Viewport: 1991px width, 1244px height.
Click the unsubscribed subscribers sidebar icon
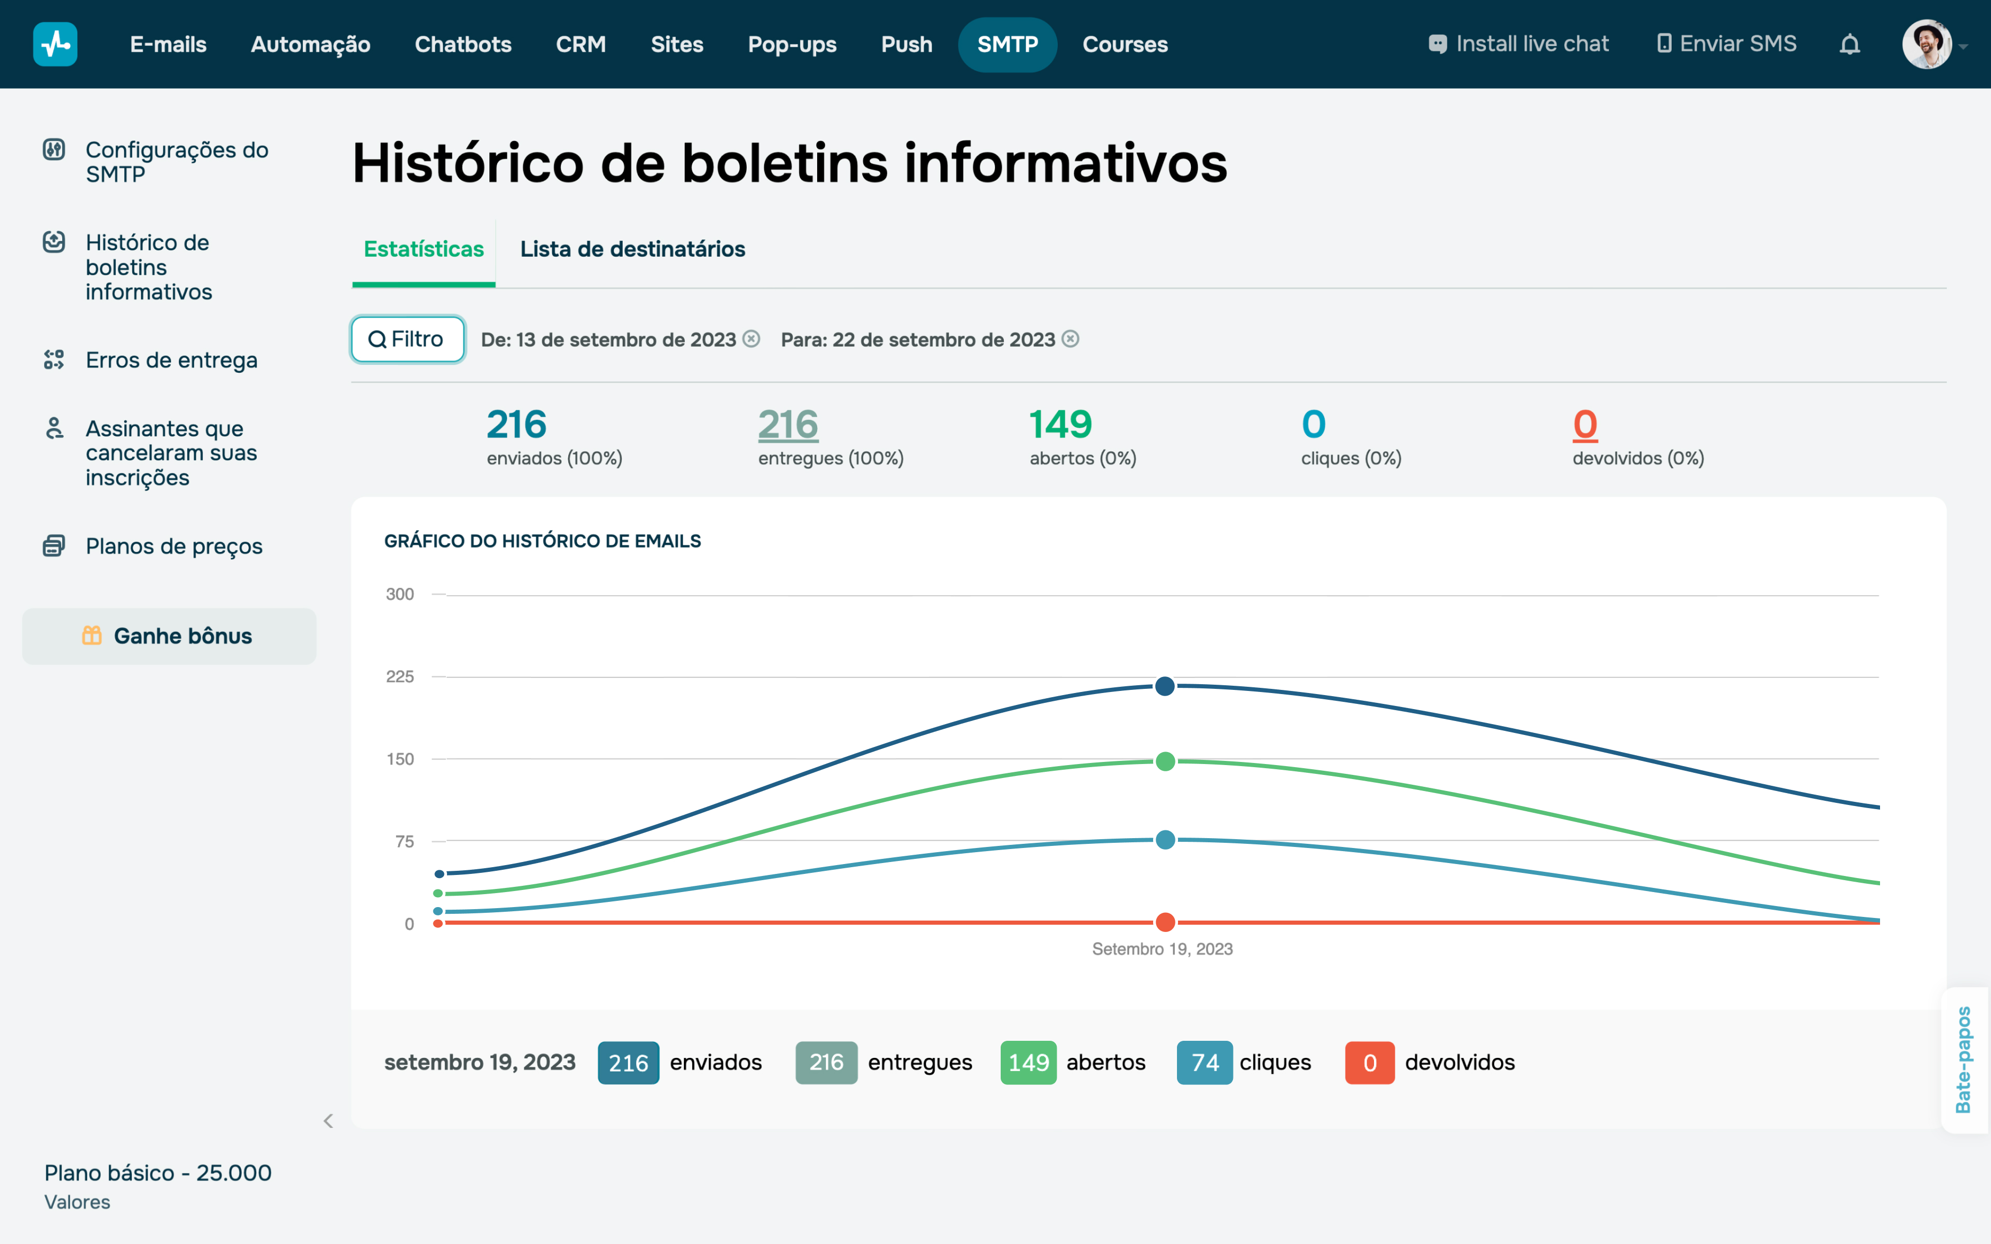pyautogui.click(x=53, y=428)
